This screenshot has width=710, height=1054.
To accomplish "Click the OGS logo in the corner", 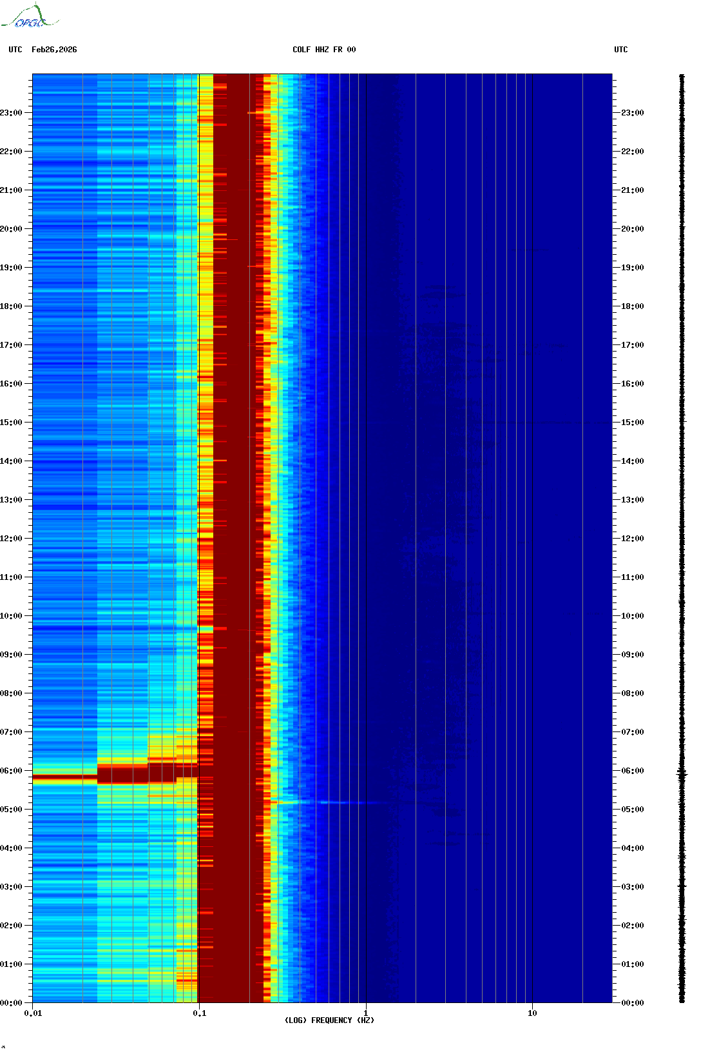I will click(x=29, y=17).
